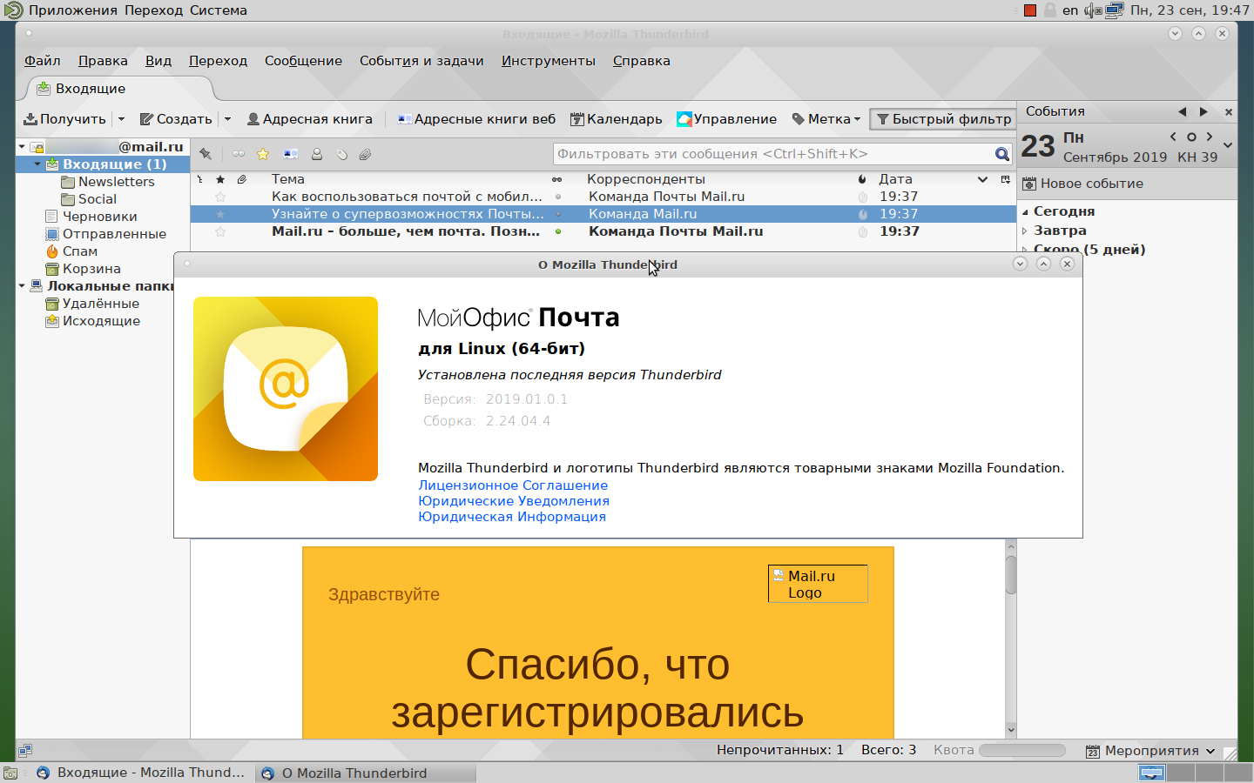1254x783 pixels.
Task: Compose a new message with Создать
Action: point(176,119)
